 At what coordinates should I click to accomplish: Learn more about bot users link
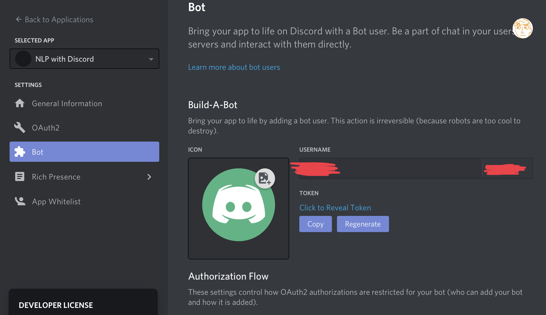(x=234, y=67)
